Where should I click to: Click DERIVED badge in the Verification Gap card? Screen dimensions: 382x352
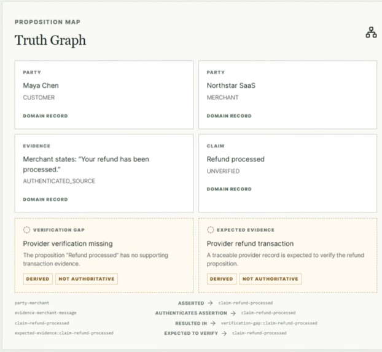coord(37,279)
